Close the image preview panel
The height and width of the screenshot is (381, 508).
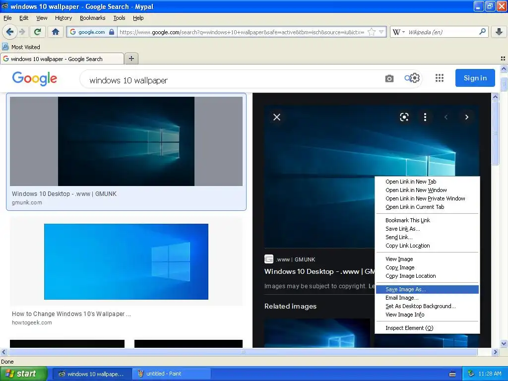tap(277, 117)
